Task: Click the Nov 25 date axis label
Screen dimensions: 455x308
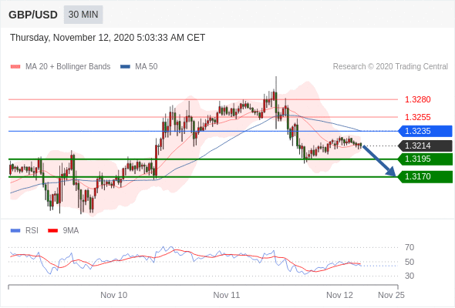Action: coord(391,295)
